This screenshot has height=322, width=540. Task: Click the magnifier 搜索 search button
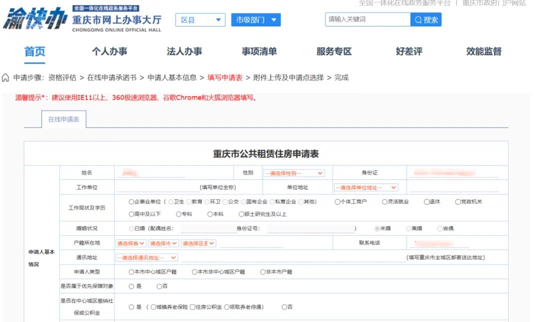point(425,19)
